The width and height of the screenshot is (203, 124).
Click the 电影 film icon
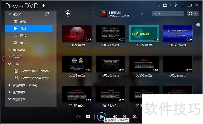point(15,22)
